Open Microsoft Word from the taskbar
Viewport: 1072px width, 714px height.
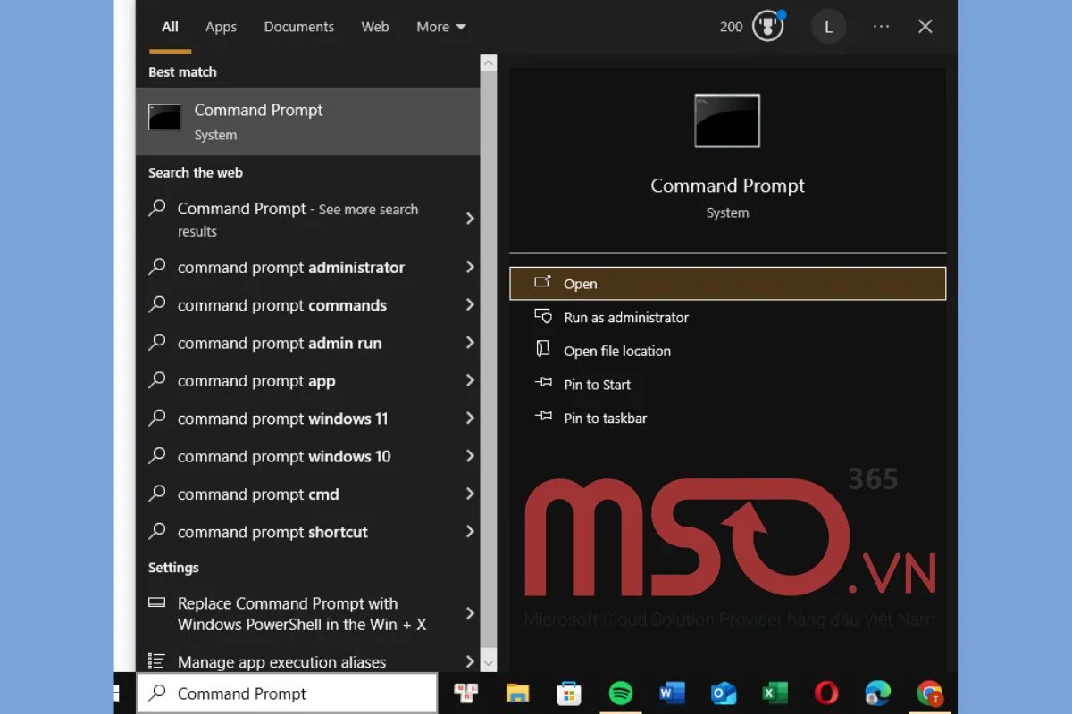tap(672, 693)
